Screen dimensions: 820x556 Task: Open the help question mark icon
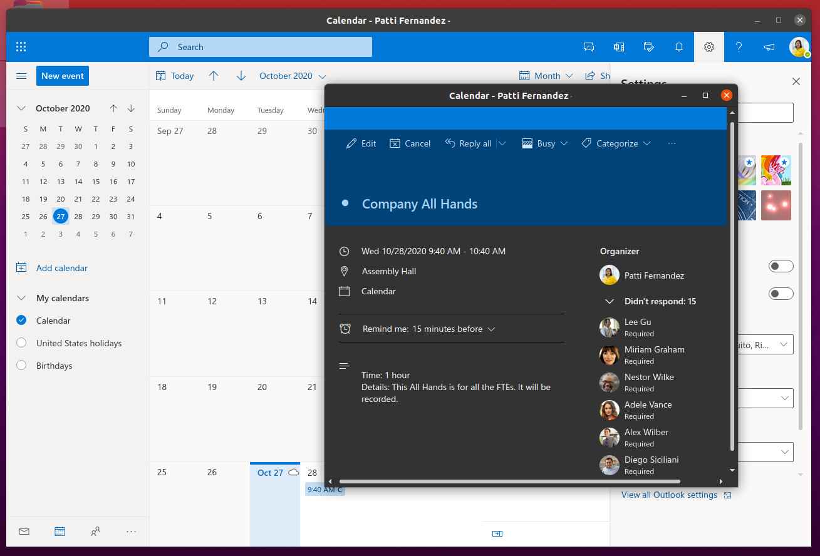(x=739, y=47)
